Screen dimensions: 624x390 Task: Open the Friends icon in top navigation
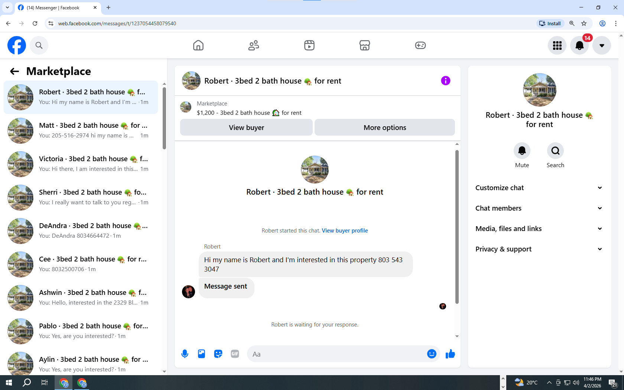click(254, 45)
